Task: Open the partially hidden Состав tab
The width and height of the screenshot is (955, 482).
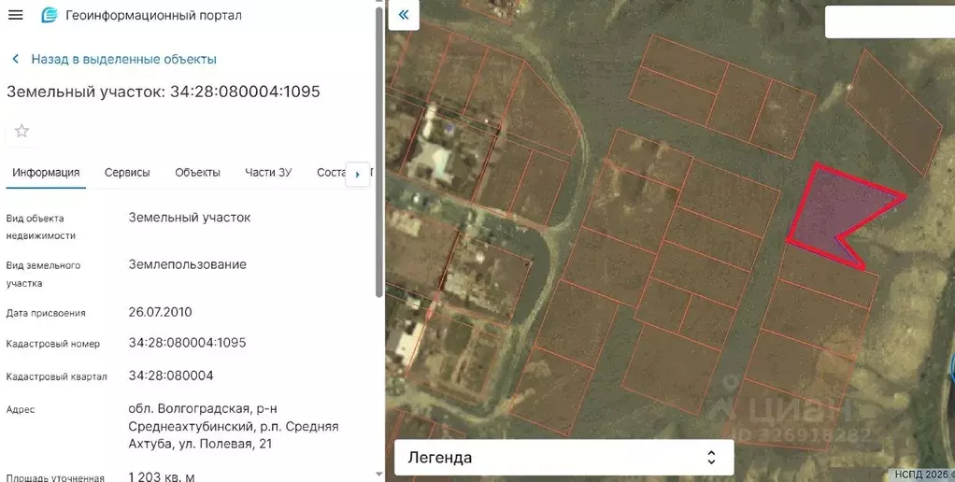Action: (330, 173)
